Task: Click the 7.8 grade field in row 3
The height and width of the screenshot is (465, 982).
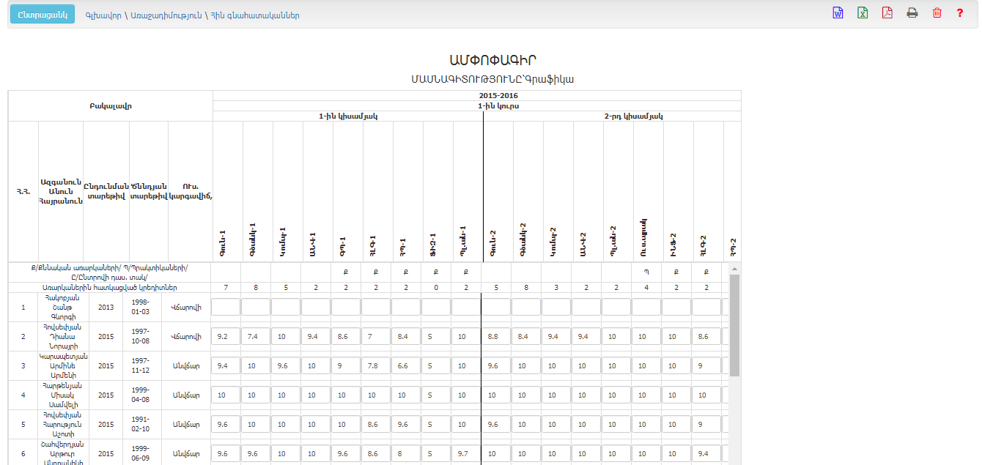Action: coord(375,365)
